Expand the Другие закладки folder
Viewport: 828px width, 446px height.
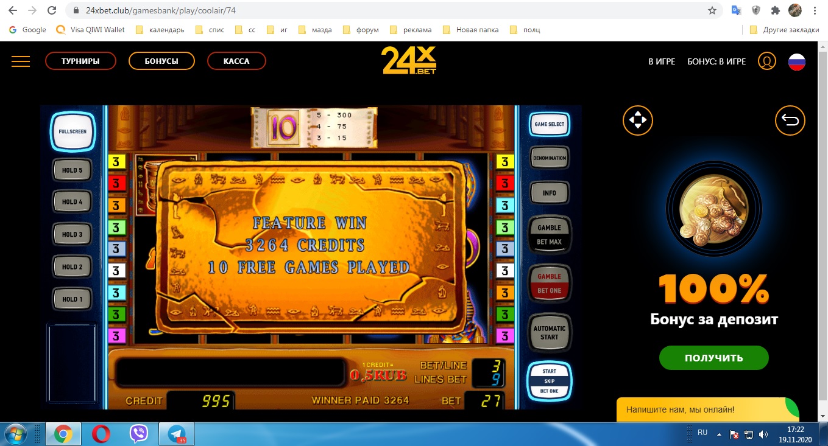[784, 30]
